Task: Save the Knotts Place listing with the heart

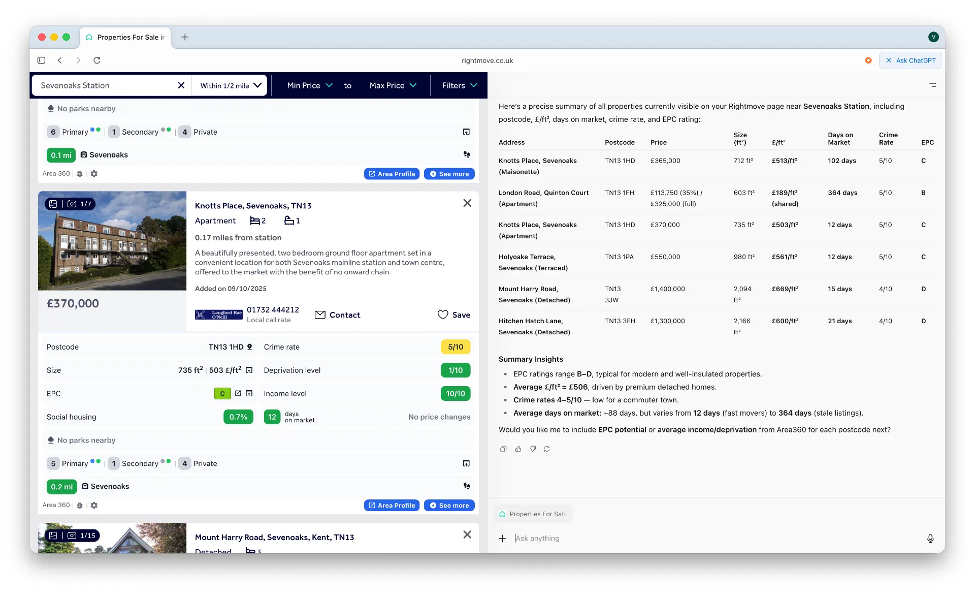Action: tap(442, 315)
